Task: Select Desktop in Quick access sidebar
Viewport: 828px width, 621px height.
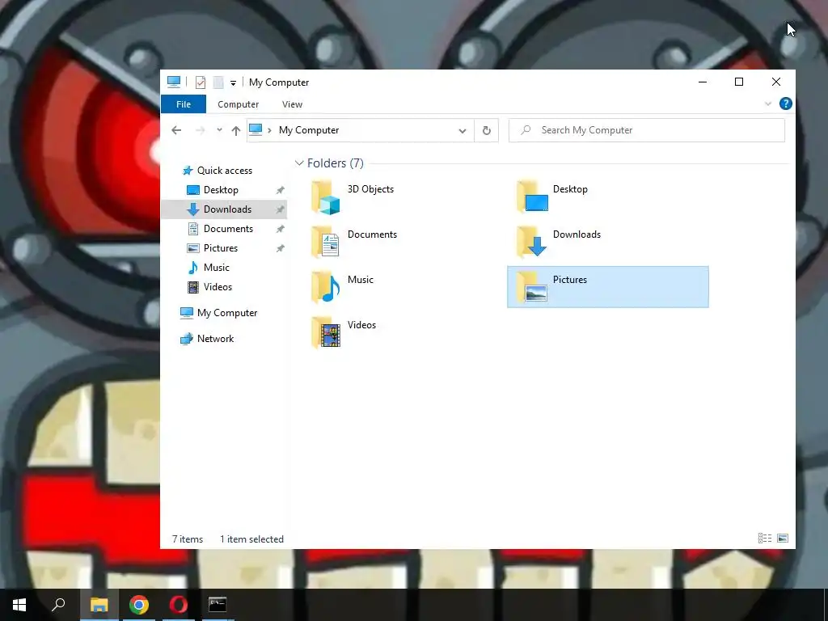Action: (221, 190)
